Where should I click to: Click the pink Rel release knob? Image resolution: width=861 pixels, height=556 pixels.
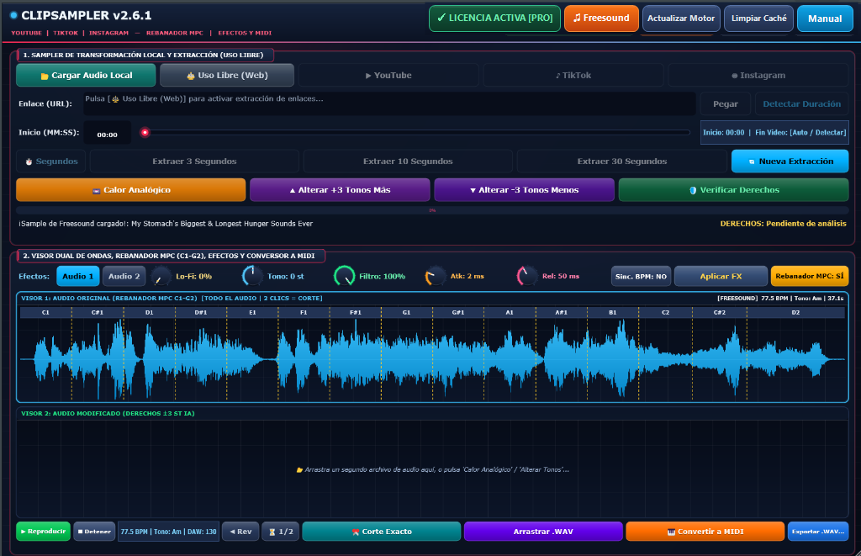click(527, 276)
